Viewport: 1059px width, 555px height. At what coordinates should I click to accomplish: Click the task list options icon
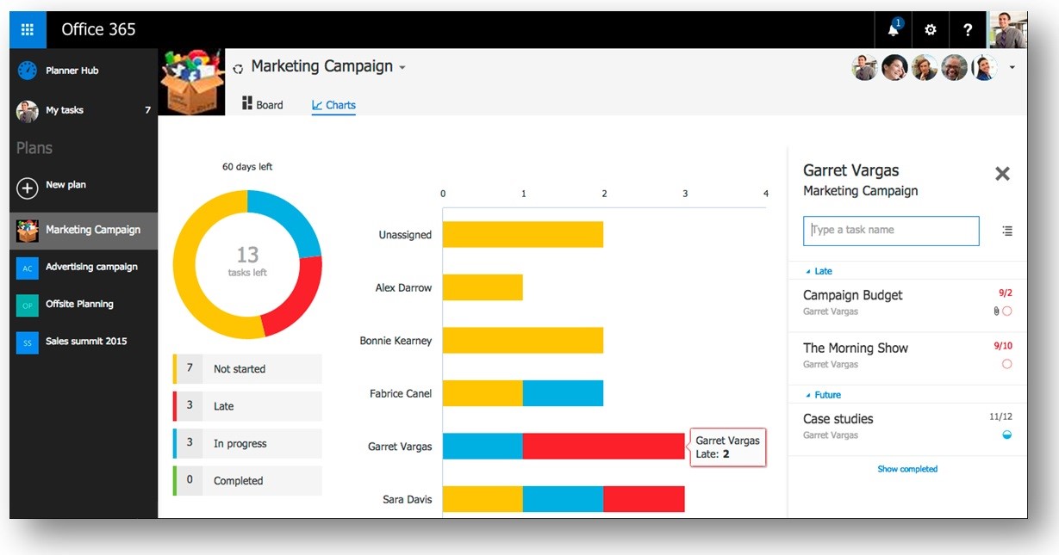(x=1007, y=231)
